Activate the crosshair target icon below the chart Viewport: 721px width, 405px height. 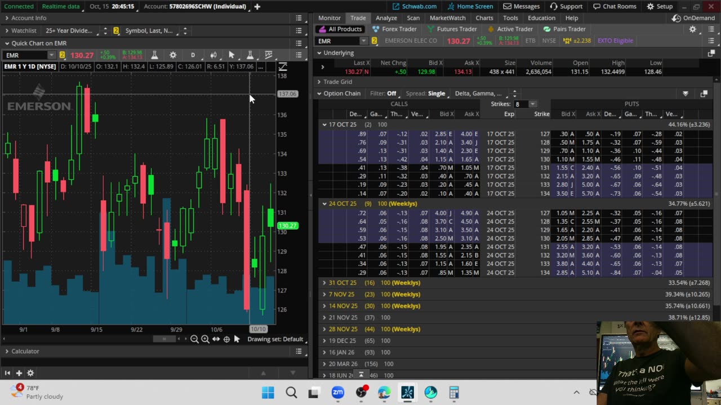226,339
